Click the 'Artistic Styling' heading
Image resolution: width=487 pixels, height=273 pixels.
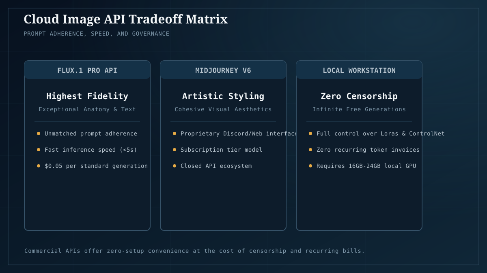(223, 96)
